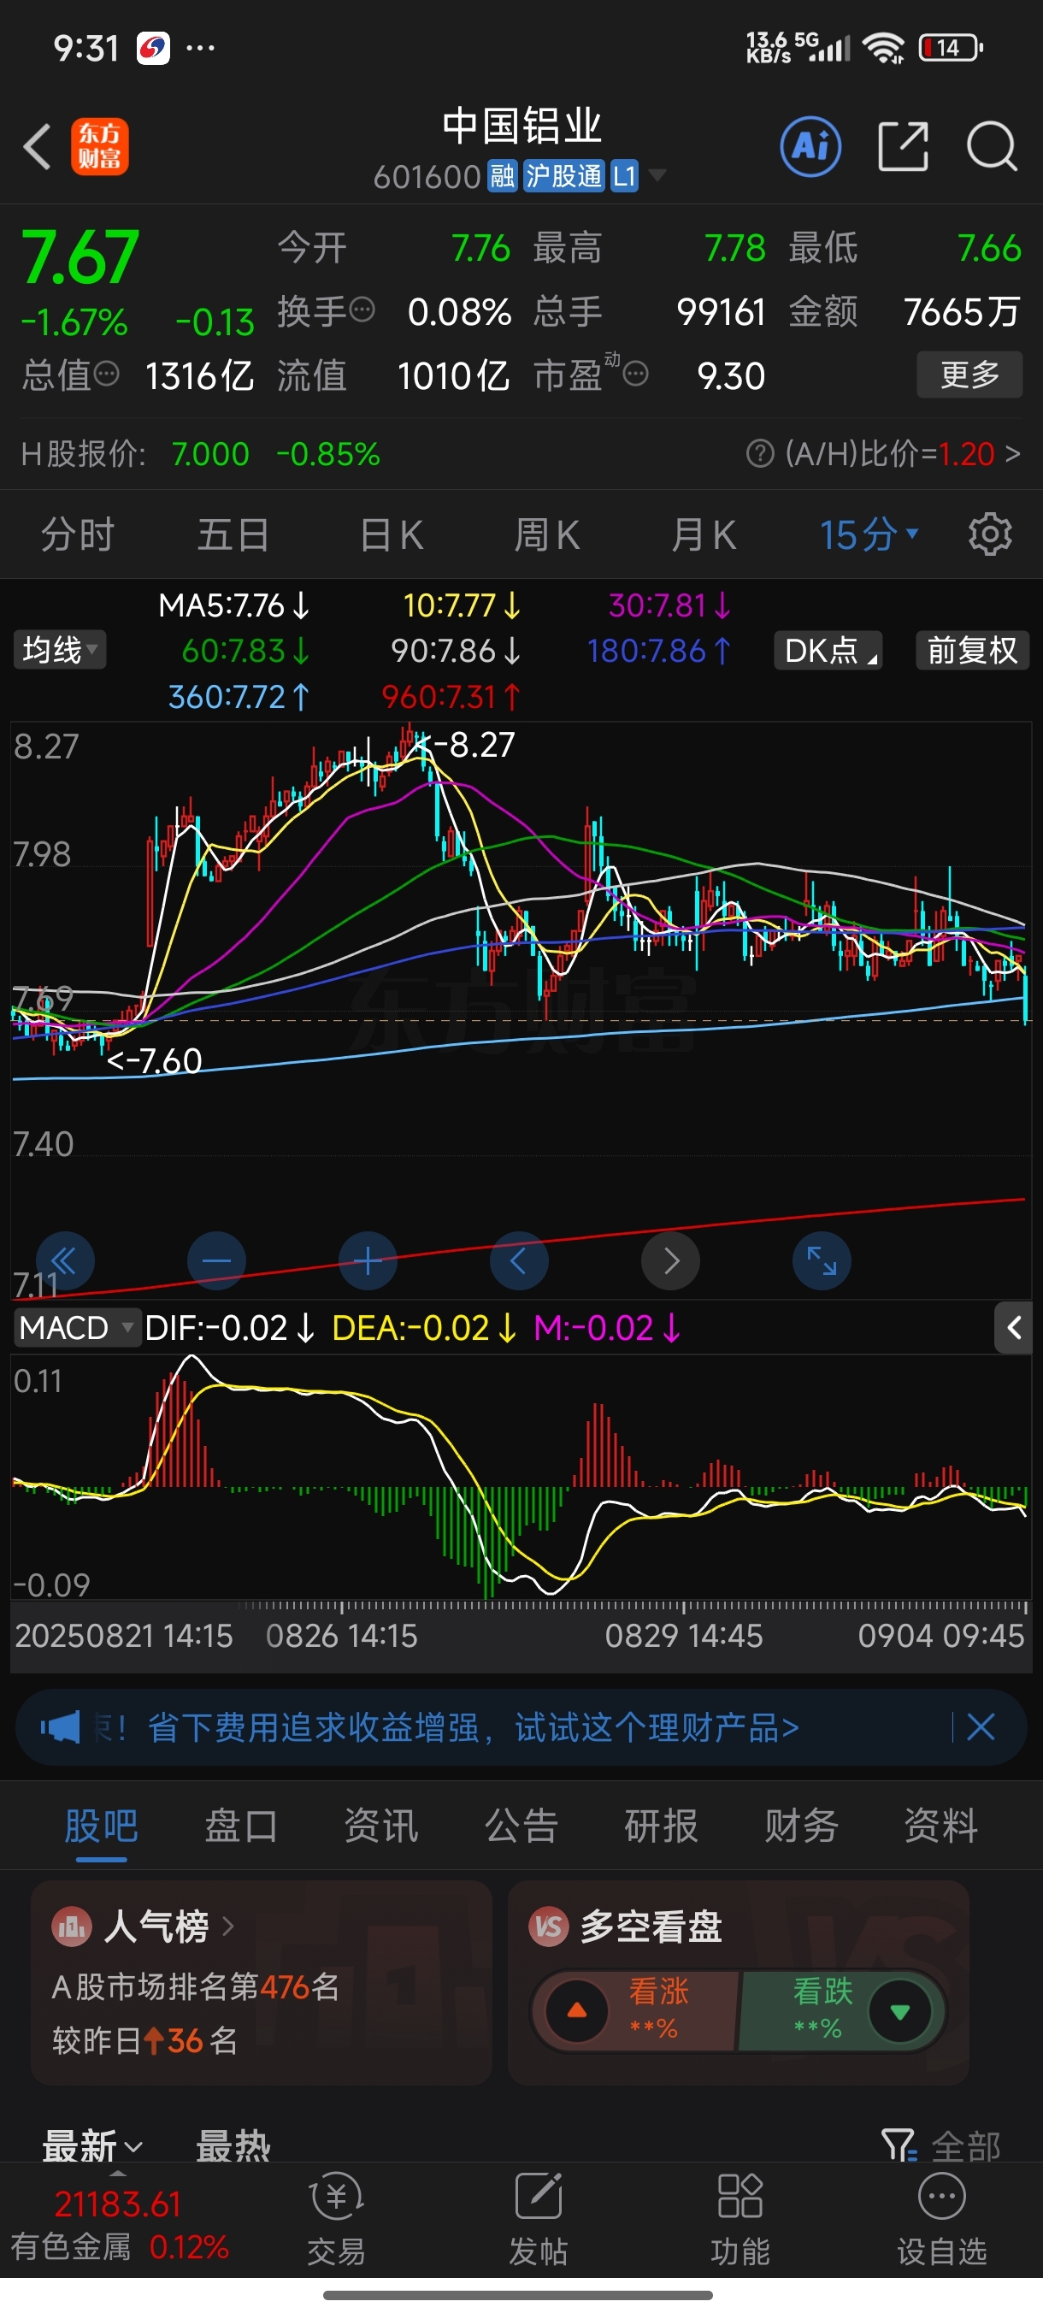The height and width of the screenshot is (2319, 1043).
Task: Toggle 前复权 price adjustment
Action: 972,650
